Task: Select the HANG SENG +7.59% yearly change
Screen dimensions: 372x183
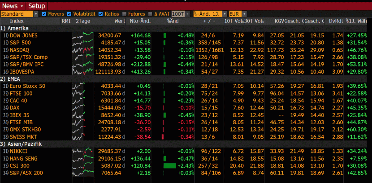Action: [x=358, y=158]
